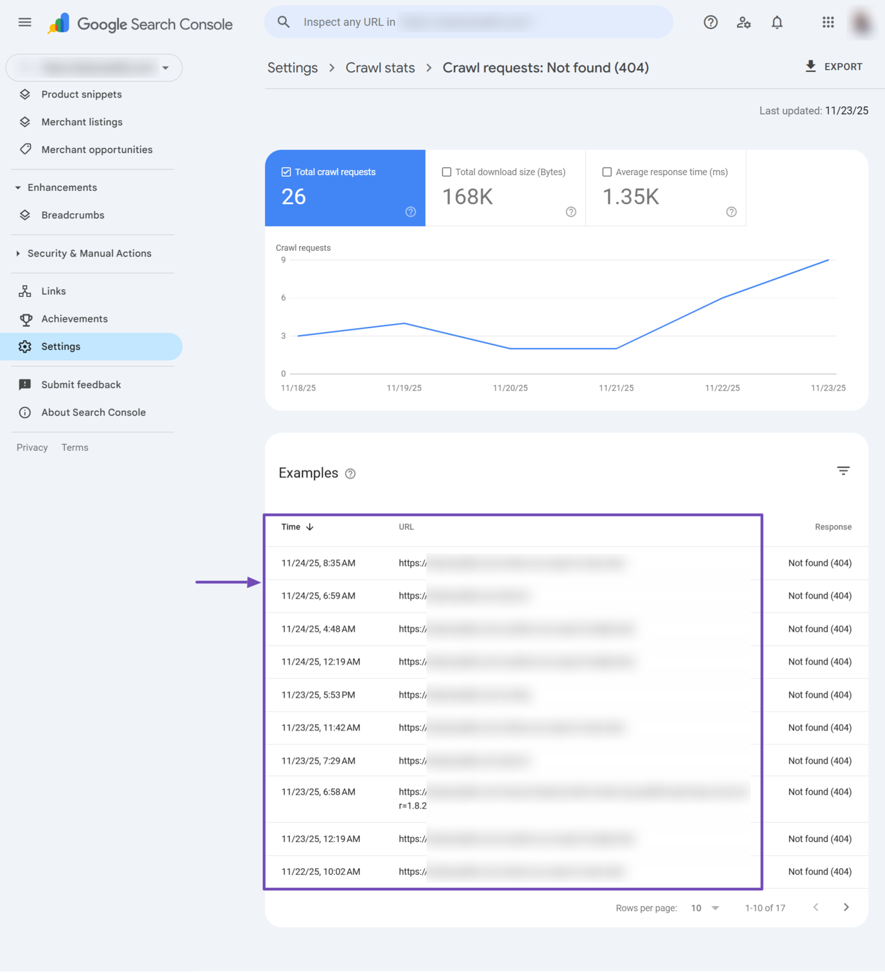Open the filter icon on the Examples panel
Viewport: 885px width, 973px height.
(x=844, y=470)
